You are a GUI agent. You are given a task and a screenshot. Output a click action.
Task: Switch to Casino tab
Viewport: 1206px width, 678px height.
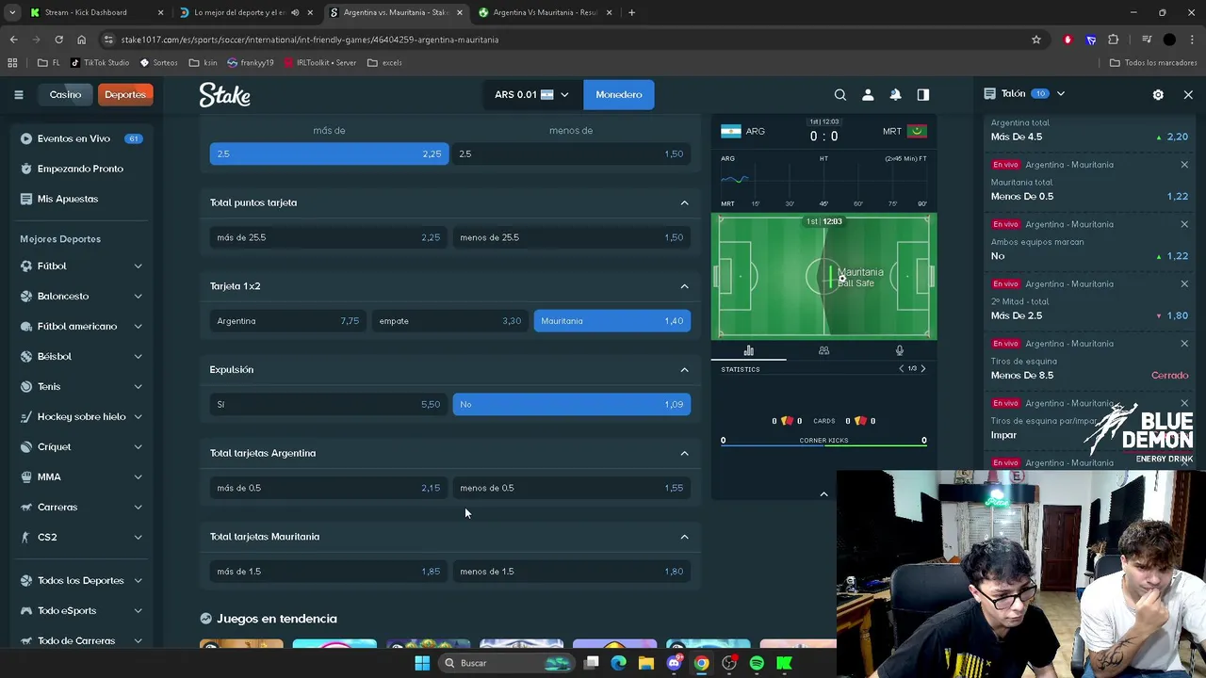65,94
